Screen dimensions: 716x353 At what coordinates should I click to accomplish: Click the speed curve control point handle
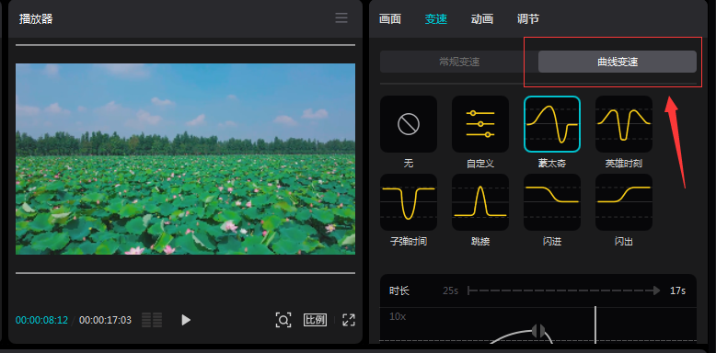click(x=538, y=331)
